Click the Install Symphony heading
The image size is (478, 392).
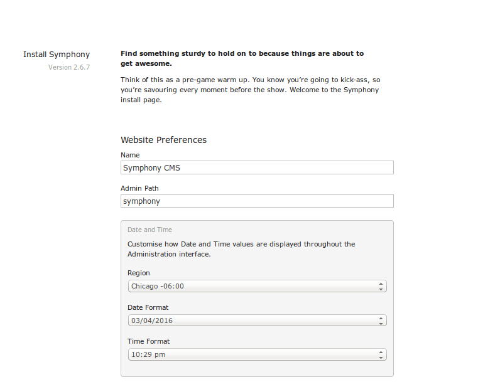pyautogui.click(x=57, y=55)
